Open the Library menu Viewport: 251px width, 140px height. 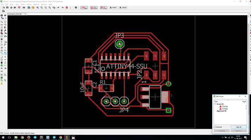point(29,4)
